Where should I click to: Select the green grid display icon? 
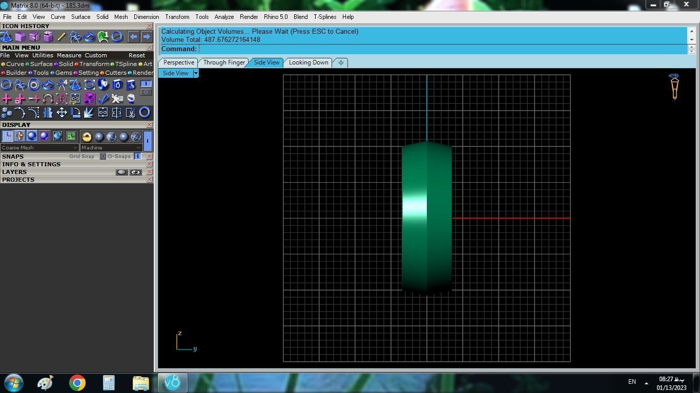[71, 136]
